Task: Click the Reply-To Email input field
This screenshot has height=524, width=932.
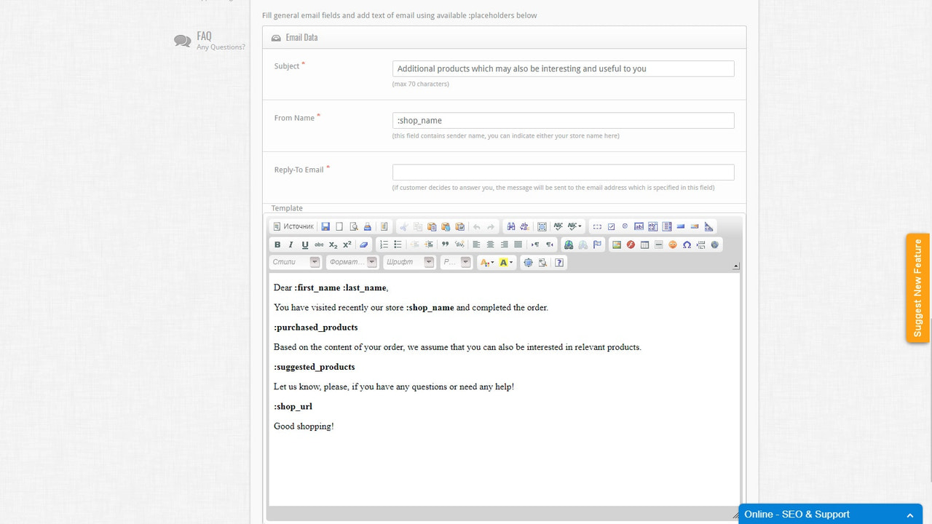Action: pos(563,172)
